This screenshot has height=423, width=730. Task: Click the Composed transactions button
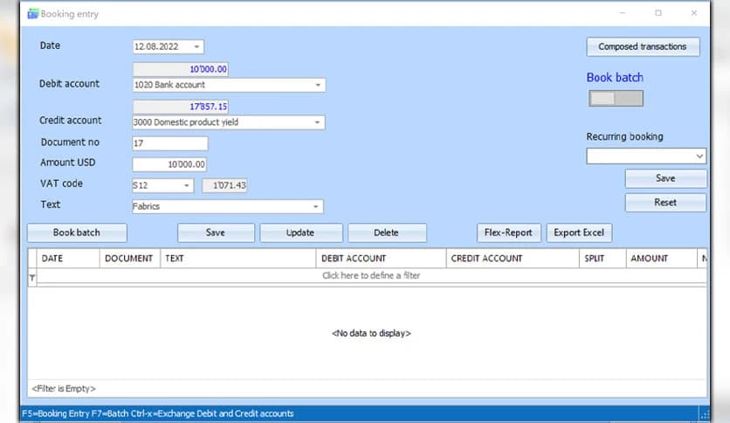pyautogui.click(x=643, y=46)
